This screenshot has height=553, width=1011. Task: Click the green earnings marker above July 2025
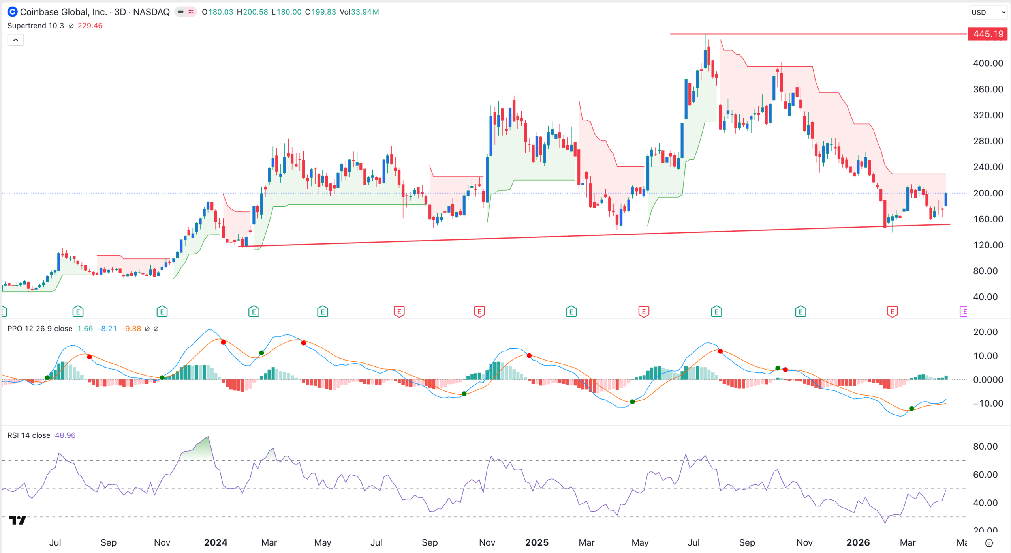pos(716,311)
